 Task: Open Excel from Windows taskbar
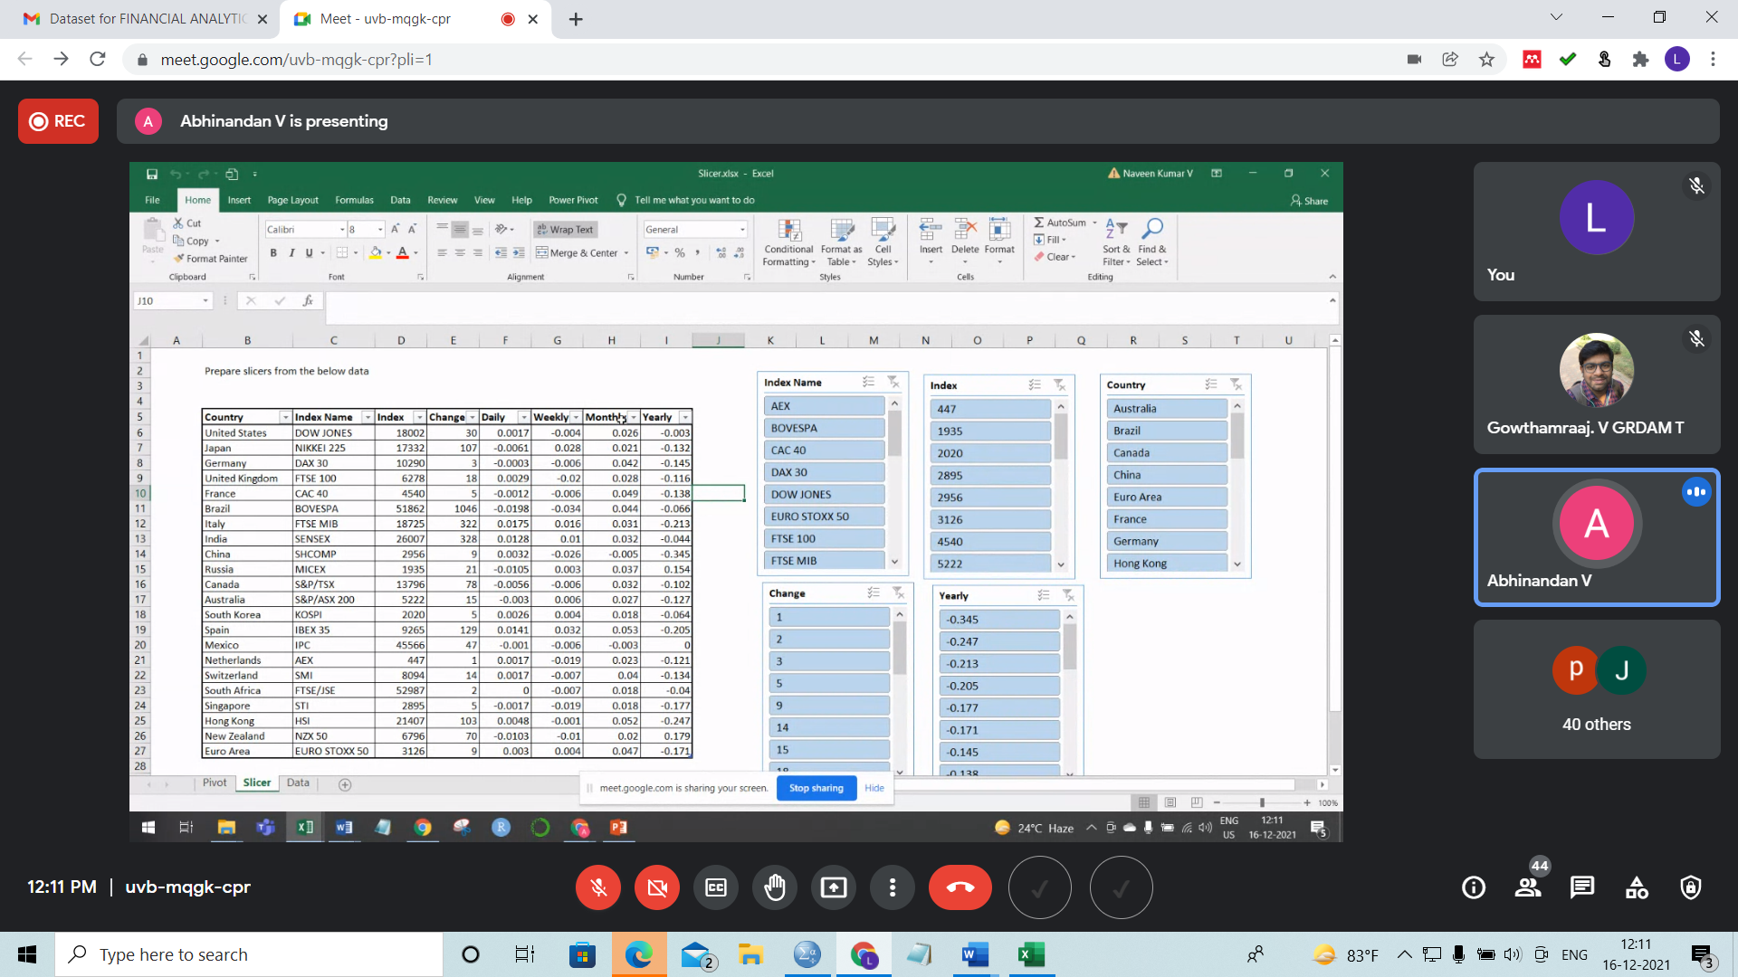coord(1031,954)
